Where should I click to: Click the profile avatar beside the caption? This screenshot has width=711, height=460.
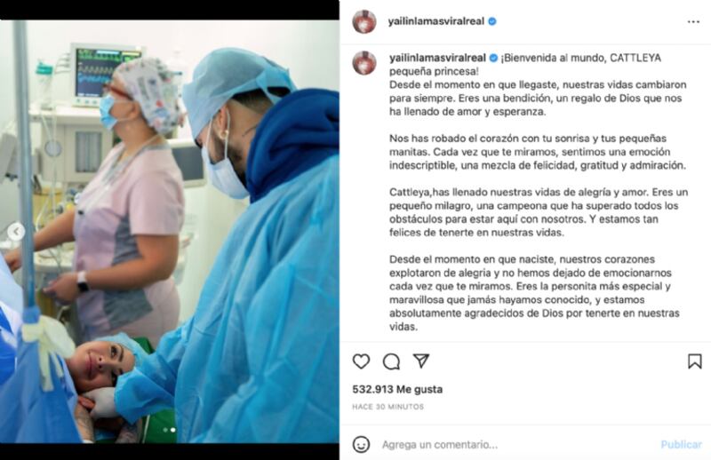pos(364,62)
